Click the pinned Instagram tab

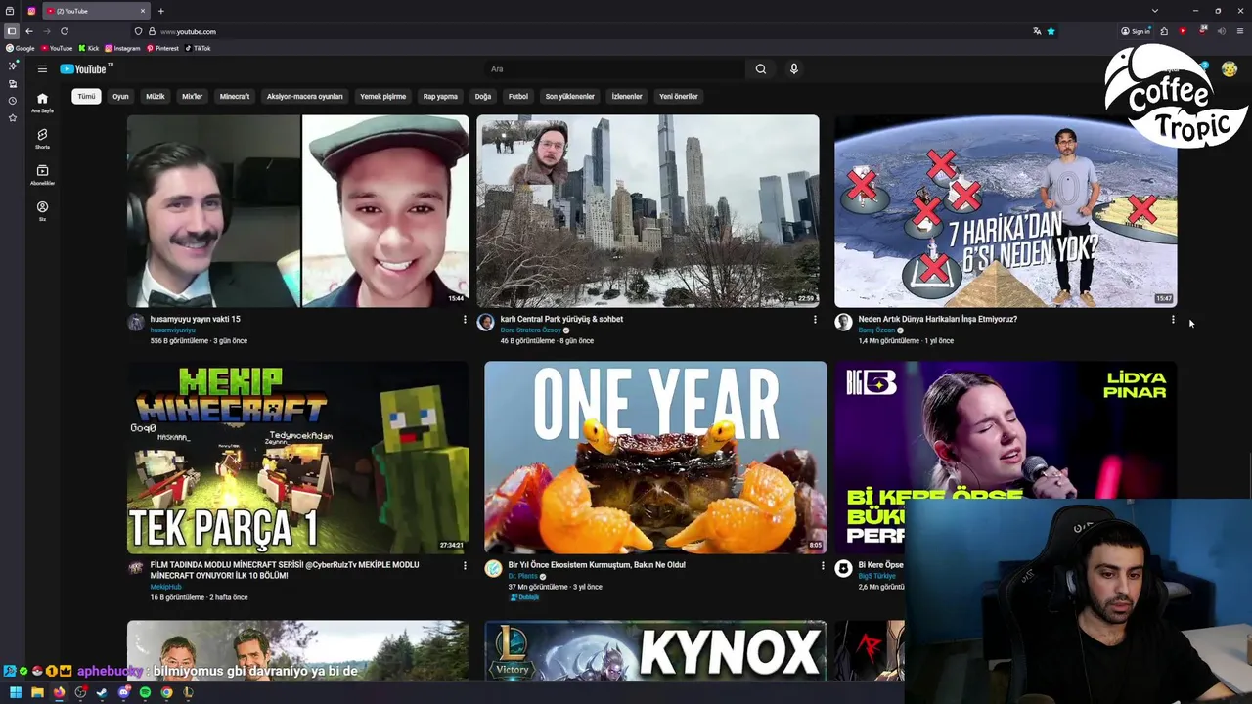click(x=31, y=11)
